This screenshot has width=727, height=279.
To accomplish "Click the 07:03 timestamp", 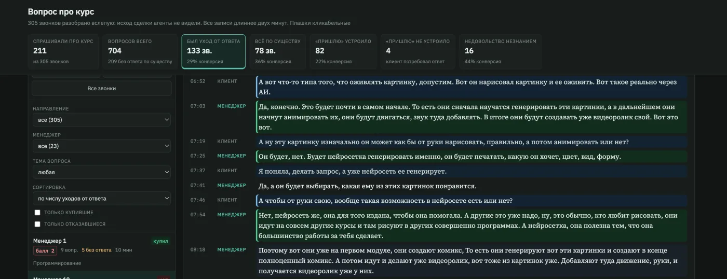I will [198, 106].
